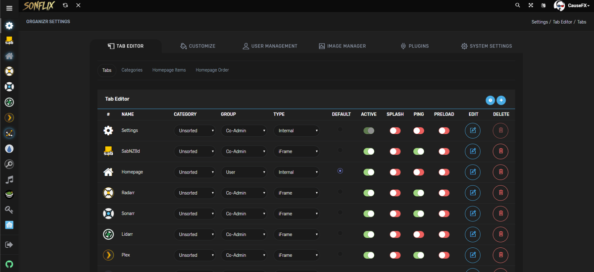Open Group dropdown for SabNZBd
Image resolution: width=594 pixels, height=272 pixels.
[244, 152]
